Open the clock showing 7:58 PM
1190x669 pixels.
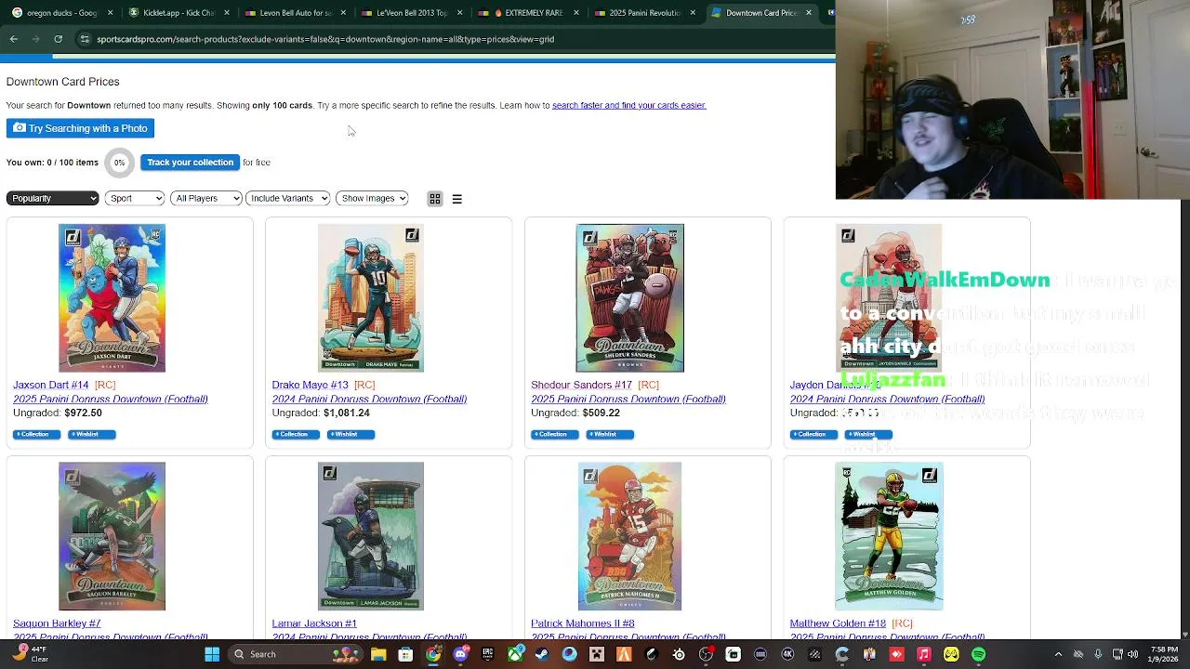click(1164, 654)
